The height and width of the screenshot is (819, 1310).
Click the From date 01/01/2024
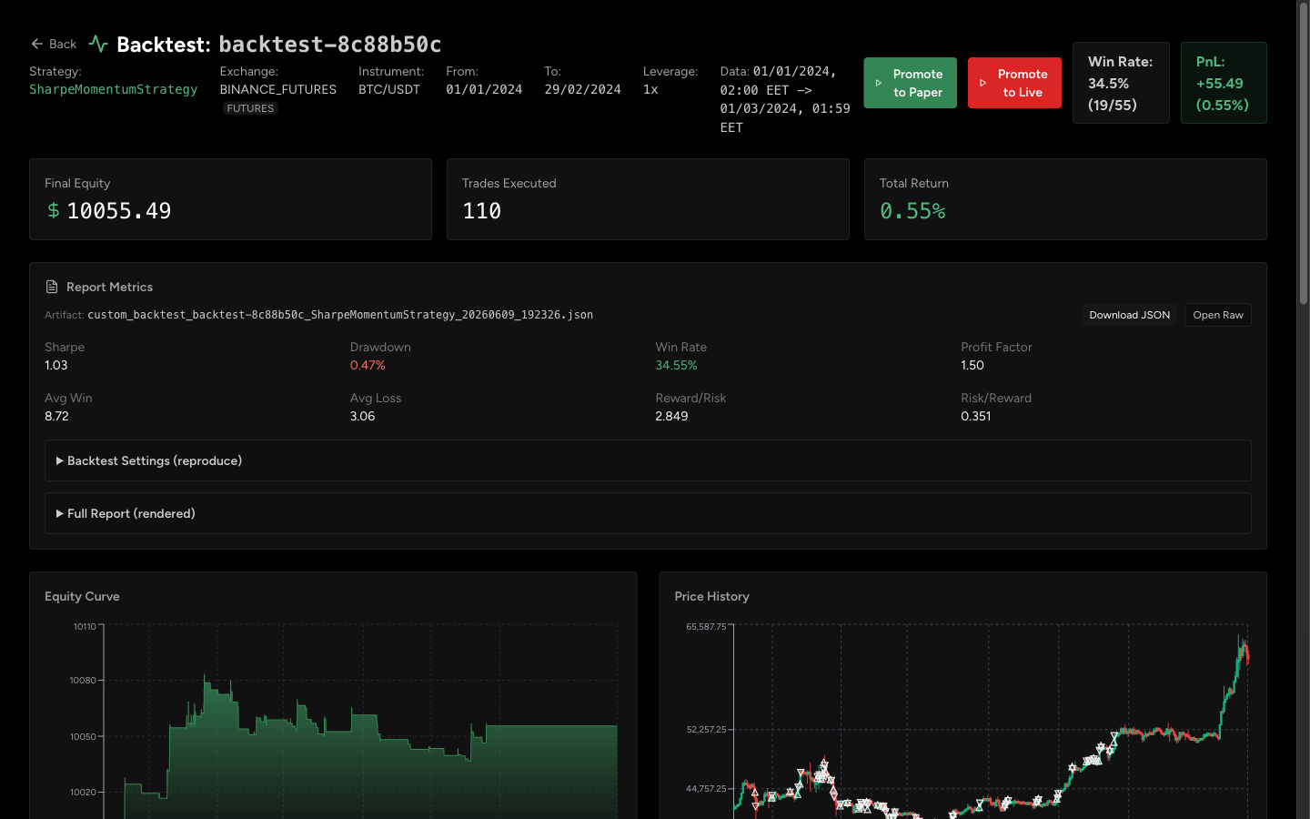click(484, 89)
